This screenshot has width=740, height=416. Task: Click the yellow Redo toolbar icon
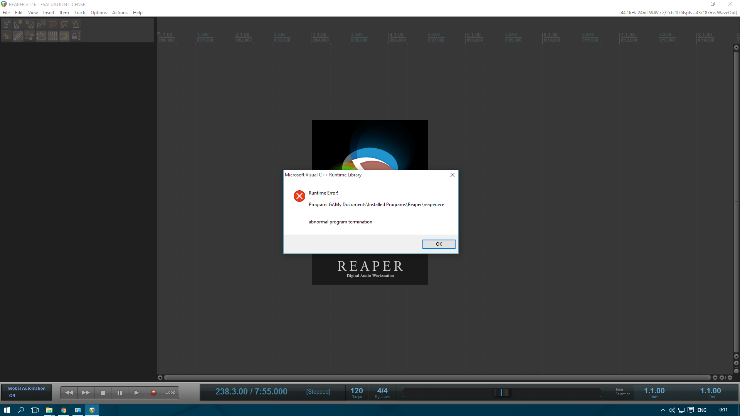[64, 25]
